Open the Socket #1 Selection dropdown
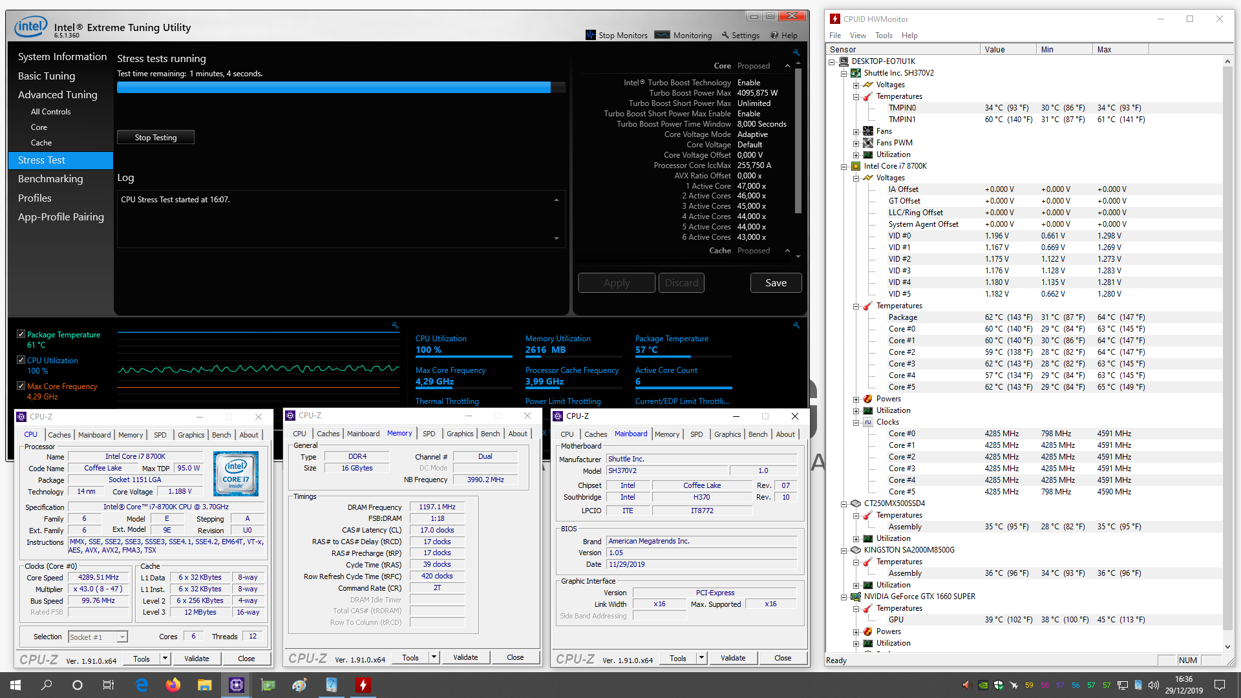 pos(98,637)
